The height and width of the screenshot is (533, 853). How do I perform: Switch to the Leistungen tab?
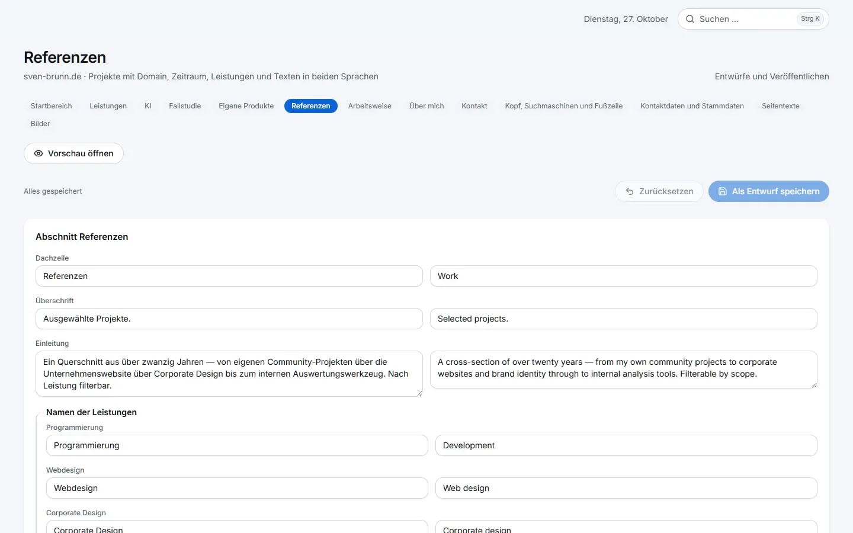click(108, 106)
